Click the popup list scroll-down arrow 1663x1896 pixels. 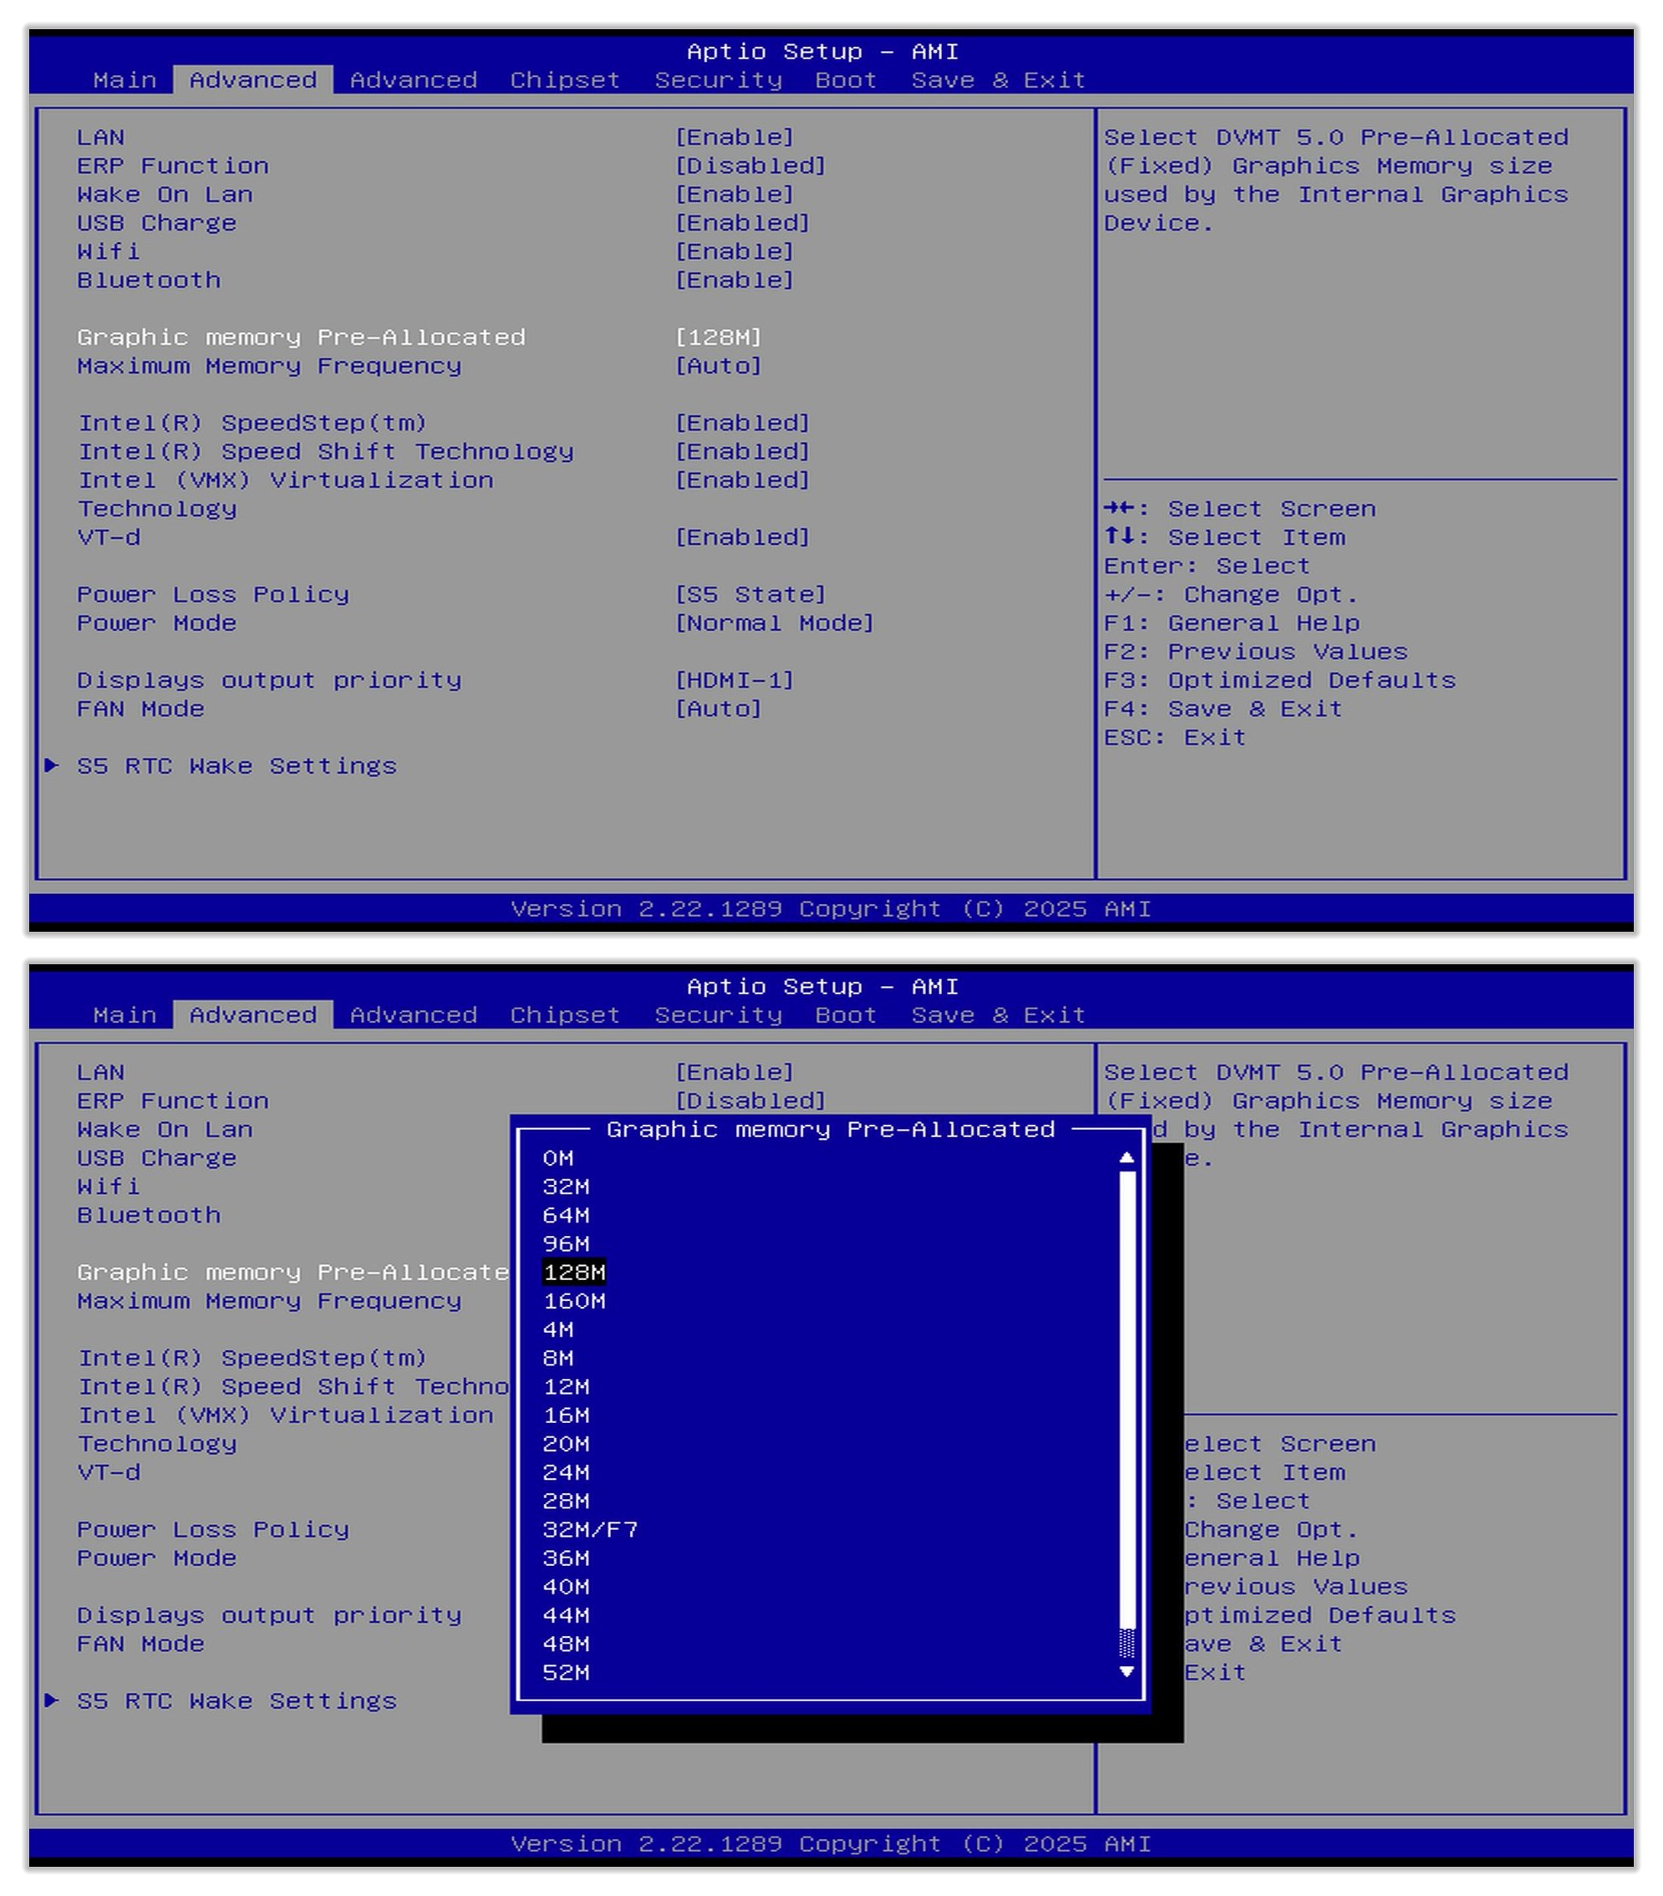[1126, 1671]
